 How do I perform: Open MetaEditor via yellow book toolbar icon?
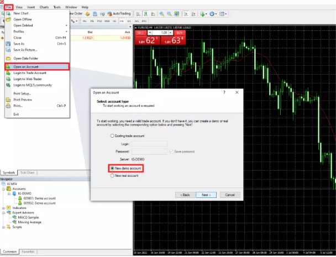click(87, 14)
